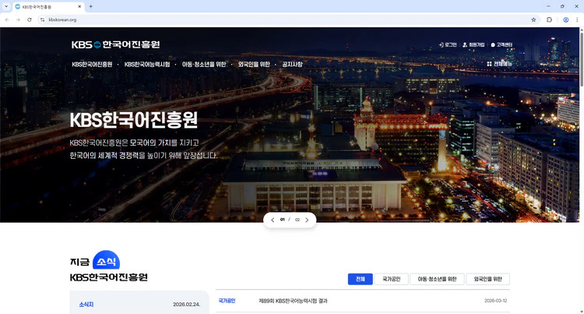Click the 2026-03-12 date in the news row

pos(496,301)
